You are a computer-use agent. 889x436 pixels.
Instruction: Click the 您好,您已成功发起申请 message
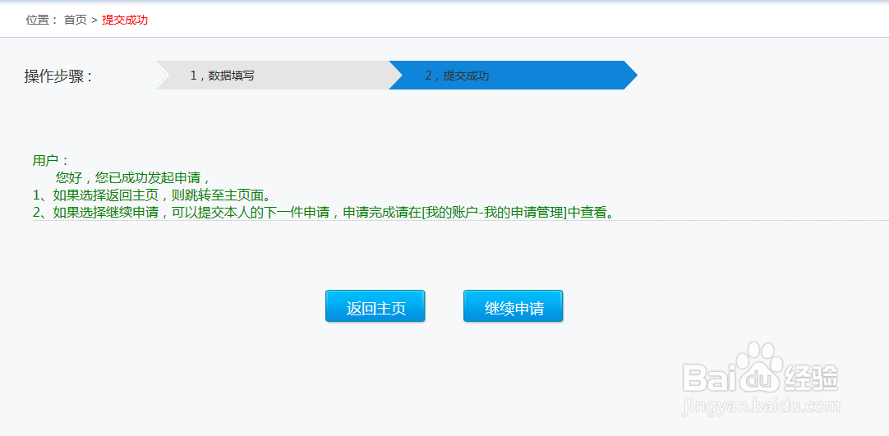pyautogui.click(x=133, y=177)
